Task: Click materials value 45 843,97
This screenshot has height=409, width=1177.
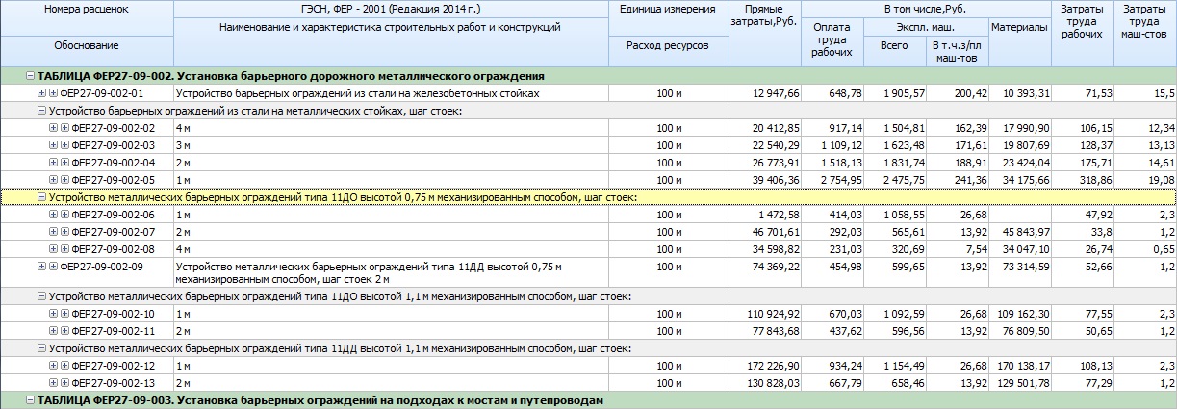Action: point(1024,232)
